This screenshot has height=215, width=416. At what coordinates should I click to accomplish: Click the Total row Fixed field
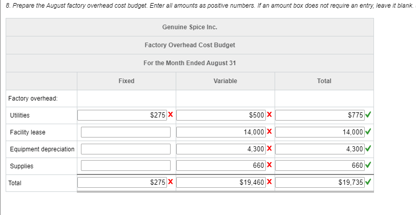[x=122, y=182]
